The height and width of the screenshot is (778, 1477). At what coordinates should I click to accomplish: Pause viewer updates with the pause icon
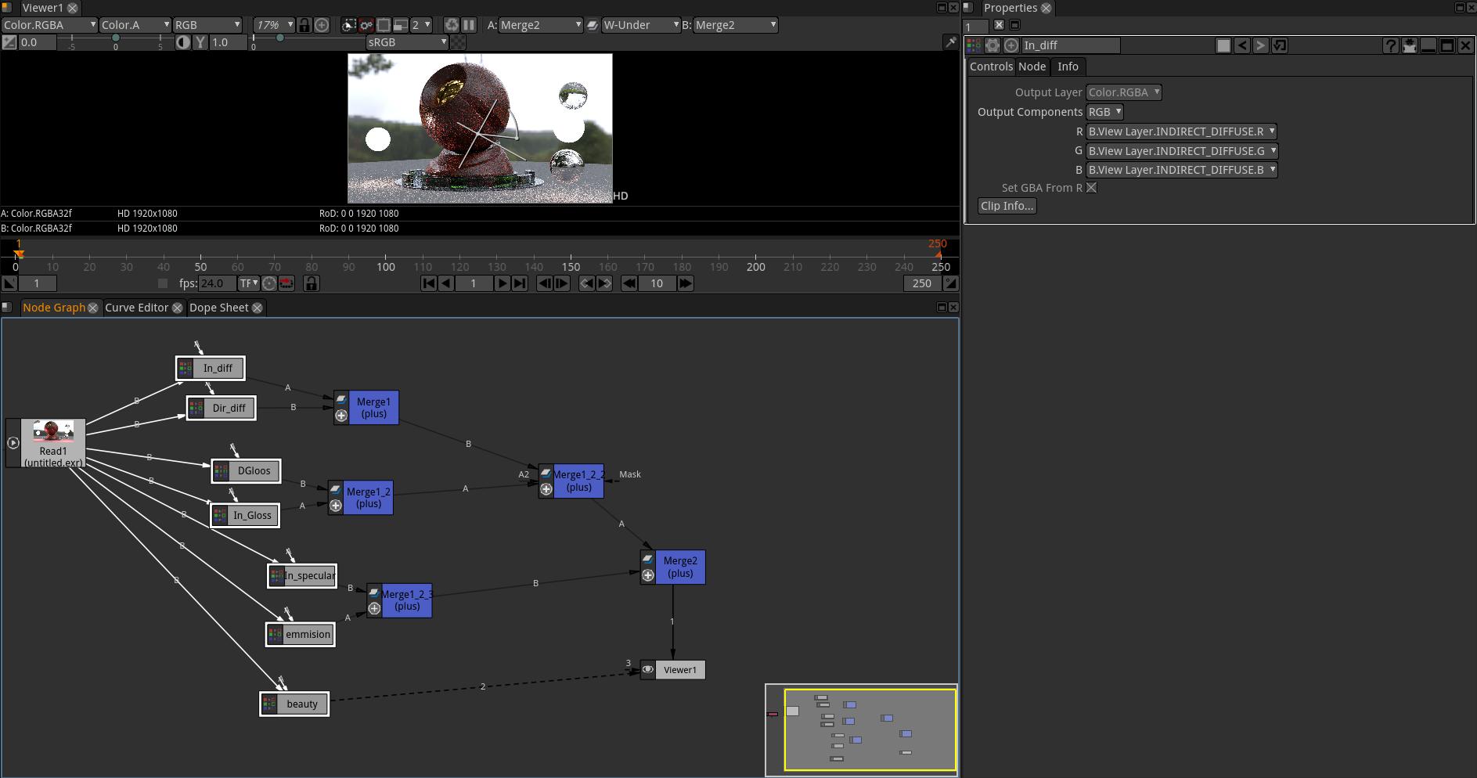[469, 25]
